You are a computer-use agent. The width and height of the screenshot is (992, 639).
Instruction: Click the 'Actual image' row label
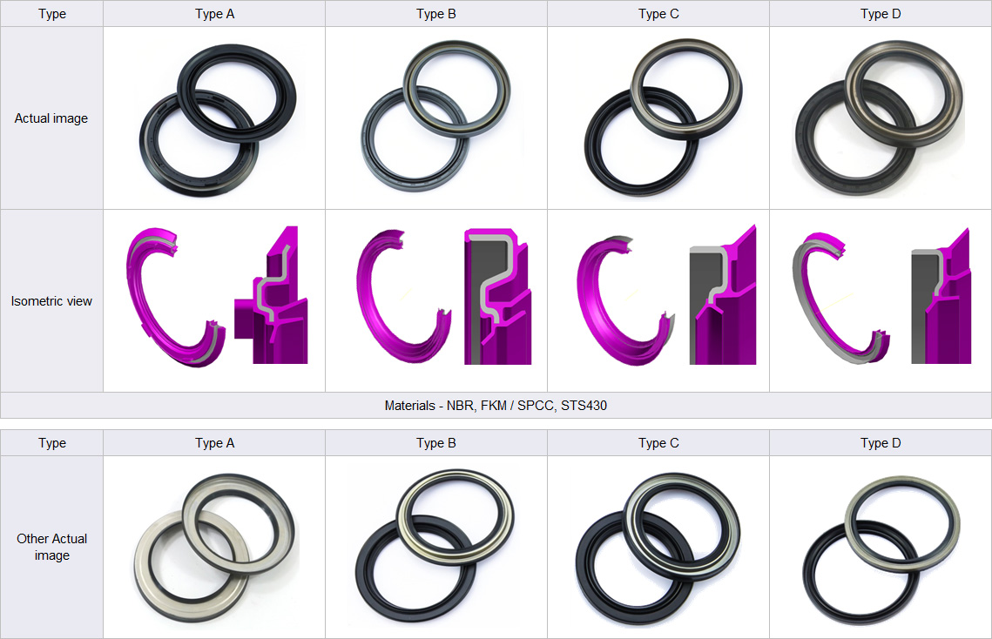click(x=51, y=118)
